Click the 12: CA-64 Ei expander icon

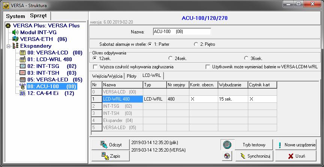[x=22, y=93]
